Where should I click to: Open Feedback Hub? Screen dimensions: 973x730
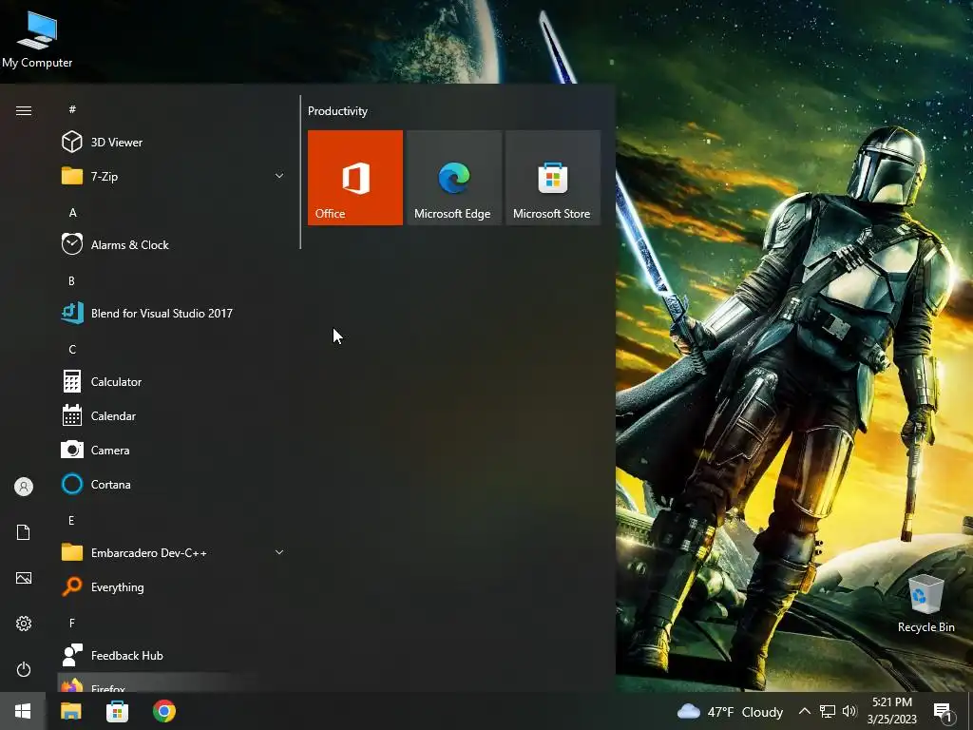173,656
